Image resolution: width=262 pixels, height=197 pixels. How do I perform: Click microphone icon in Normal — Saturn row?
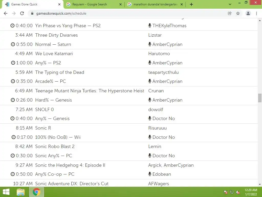(x=150, y=44)
